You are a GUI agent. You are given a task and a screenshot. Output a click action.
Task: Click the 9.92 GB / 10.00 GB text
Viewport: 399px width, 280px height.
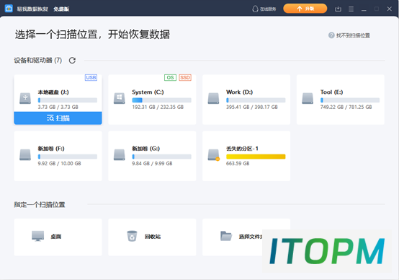(x=60, y=164)
